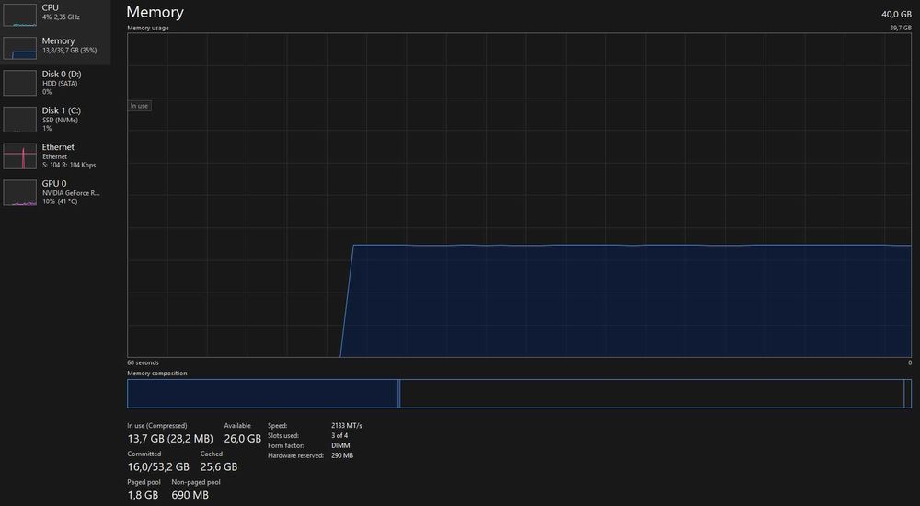
Task: Click the 'Slots used:' label
Action: pos(283,435)
